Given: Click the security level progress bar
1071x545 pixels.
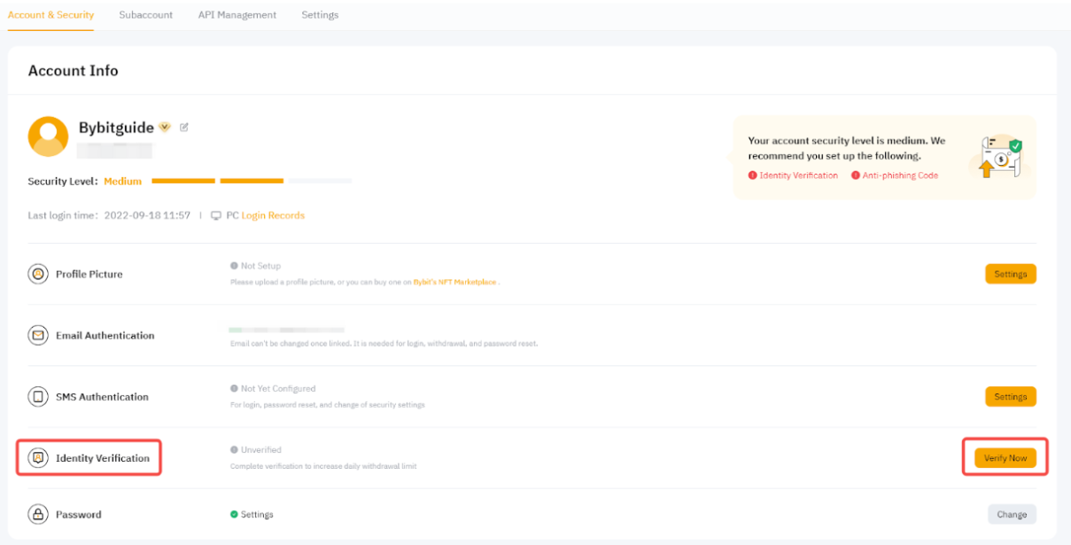Looking at the screenshot, I should [252, 181].
